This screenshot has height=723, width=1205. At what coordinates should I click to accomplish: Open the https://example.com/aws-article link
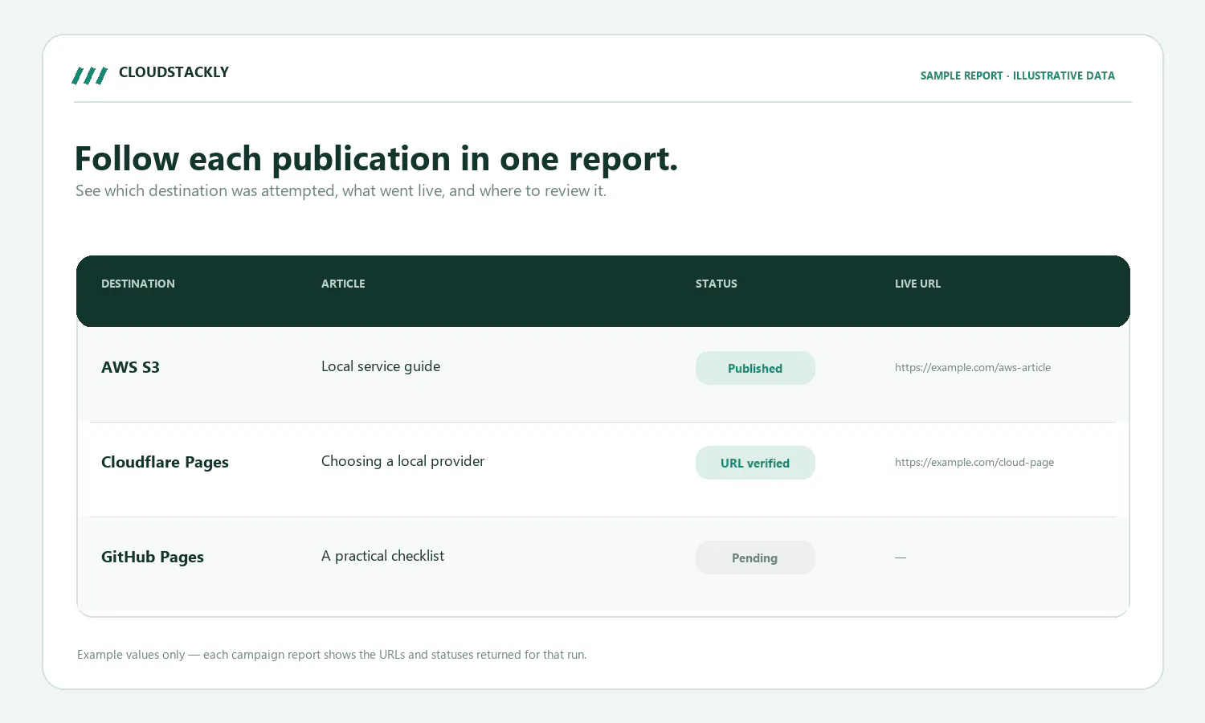pos(973,367)
